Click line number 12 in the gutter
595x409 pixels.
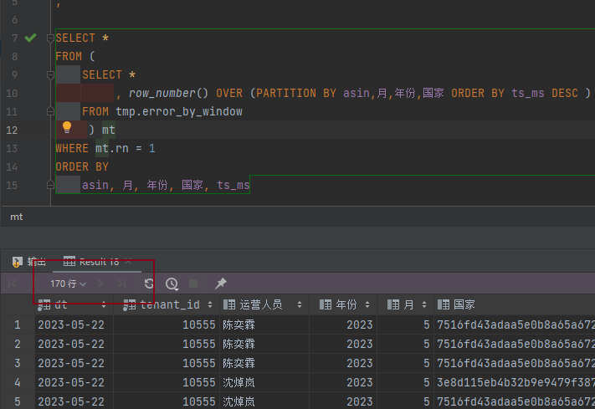[x=12, y=130]
